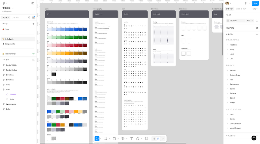Click the search icon in left panel
Image resolution: width=260 pixels, height=144 pixels.
pos(29,17)
